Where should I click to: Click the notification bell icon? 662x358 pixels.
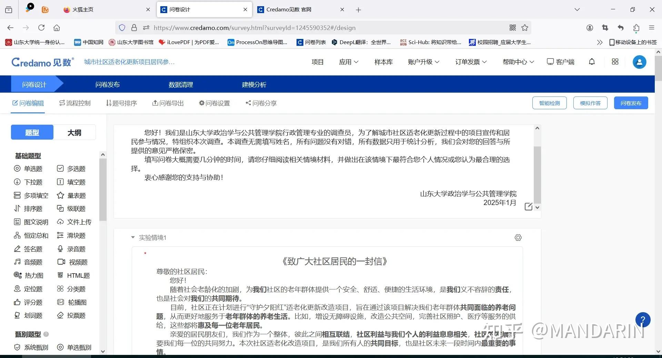pos(592,62)
